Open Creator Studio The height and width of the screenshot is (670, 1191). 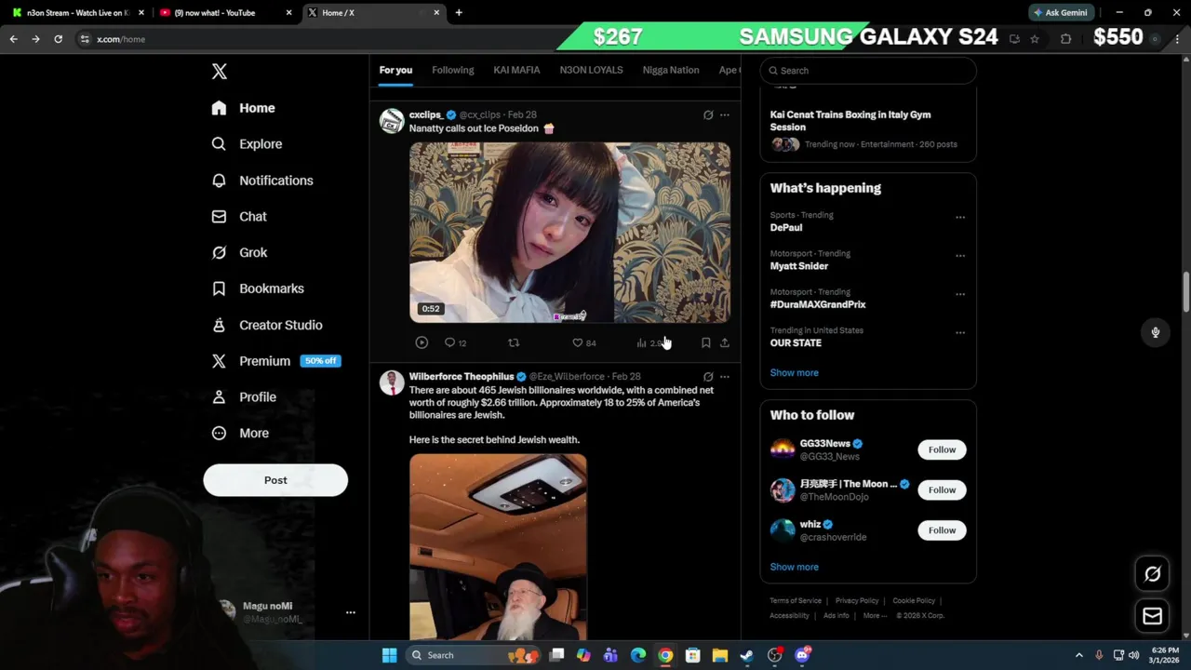click(x=267, y=325)
